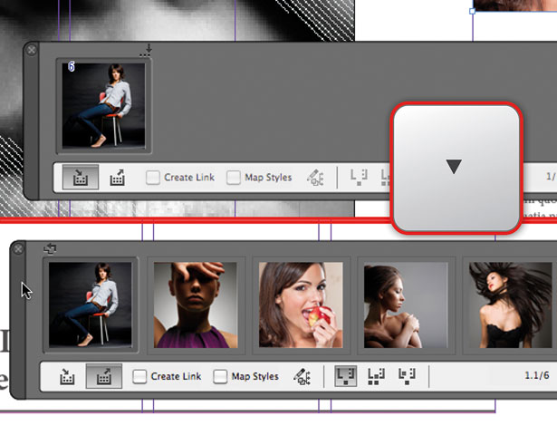
Task: Select Content Placer tool in lower conveyor
Action: point(104,376)
